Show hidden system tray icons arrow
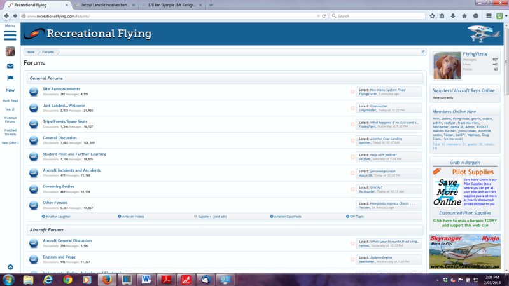The height and width of the screenshot is (286, 509). click(x=437, y=280)
